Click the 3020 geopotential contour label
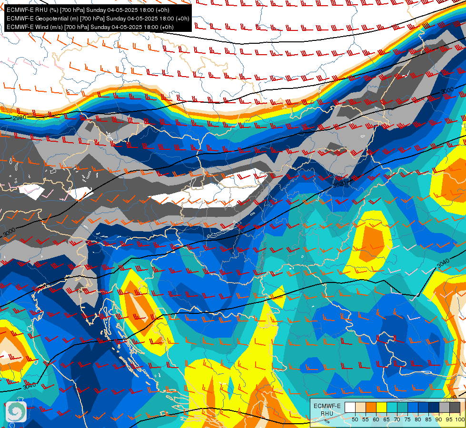This screenshot has width=466, height=428. 339,185
